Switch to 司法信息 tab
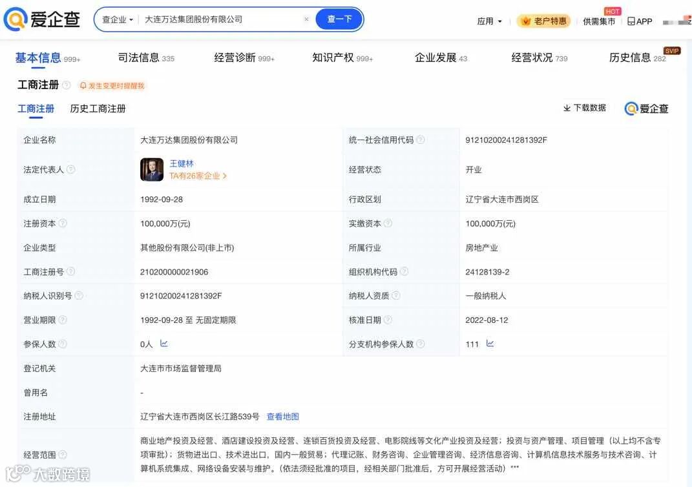 [x=146, y=57]
